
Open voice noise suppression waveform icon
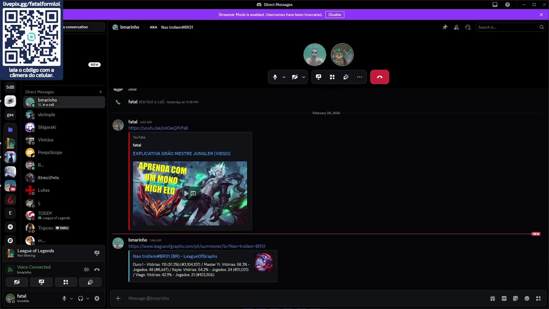click(x=87, y=270)
